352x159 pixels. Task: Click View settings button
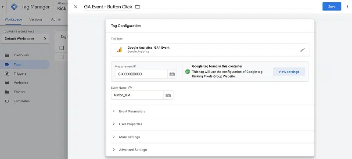point(289,72)
